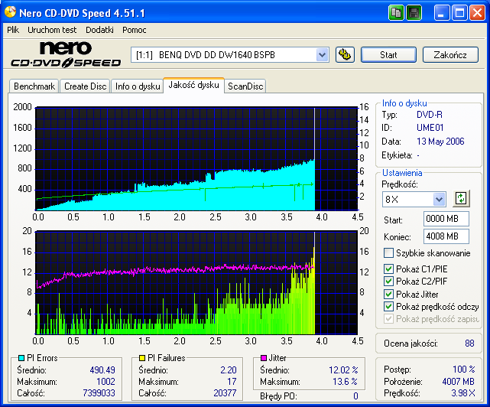Click PI Failures total 20377
Image resolution: width=490 pixels, height=407 pixels.
click(x=225, y=393)
